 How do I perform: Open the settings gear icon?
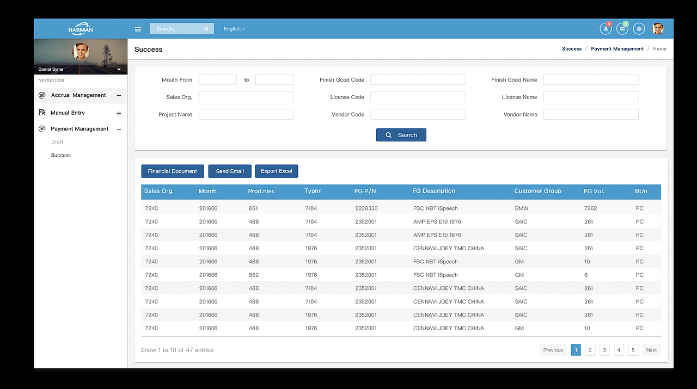pos(639,29)
